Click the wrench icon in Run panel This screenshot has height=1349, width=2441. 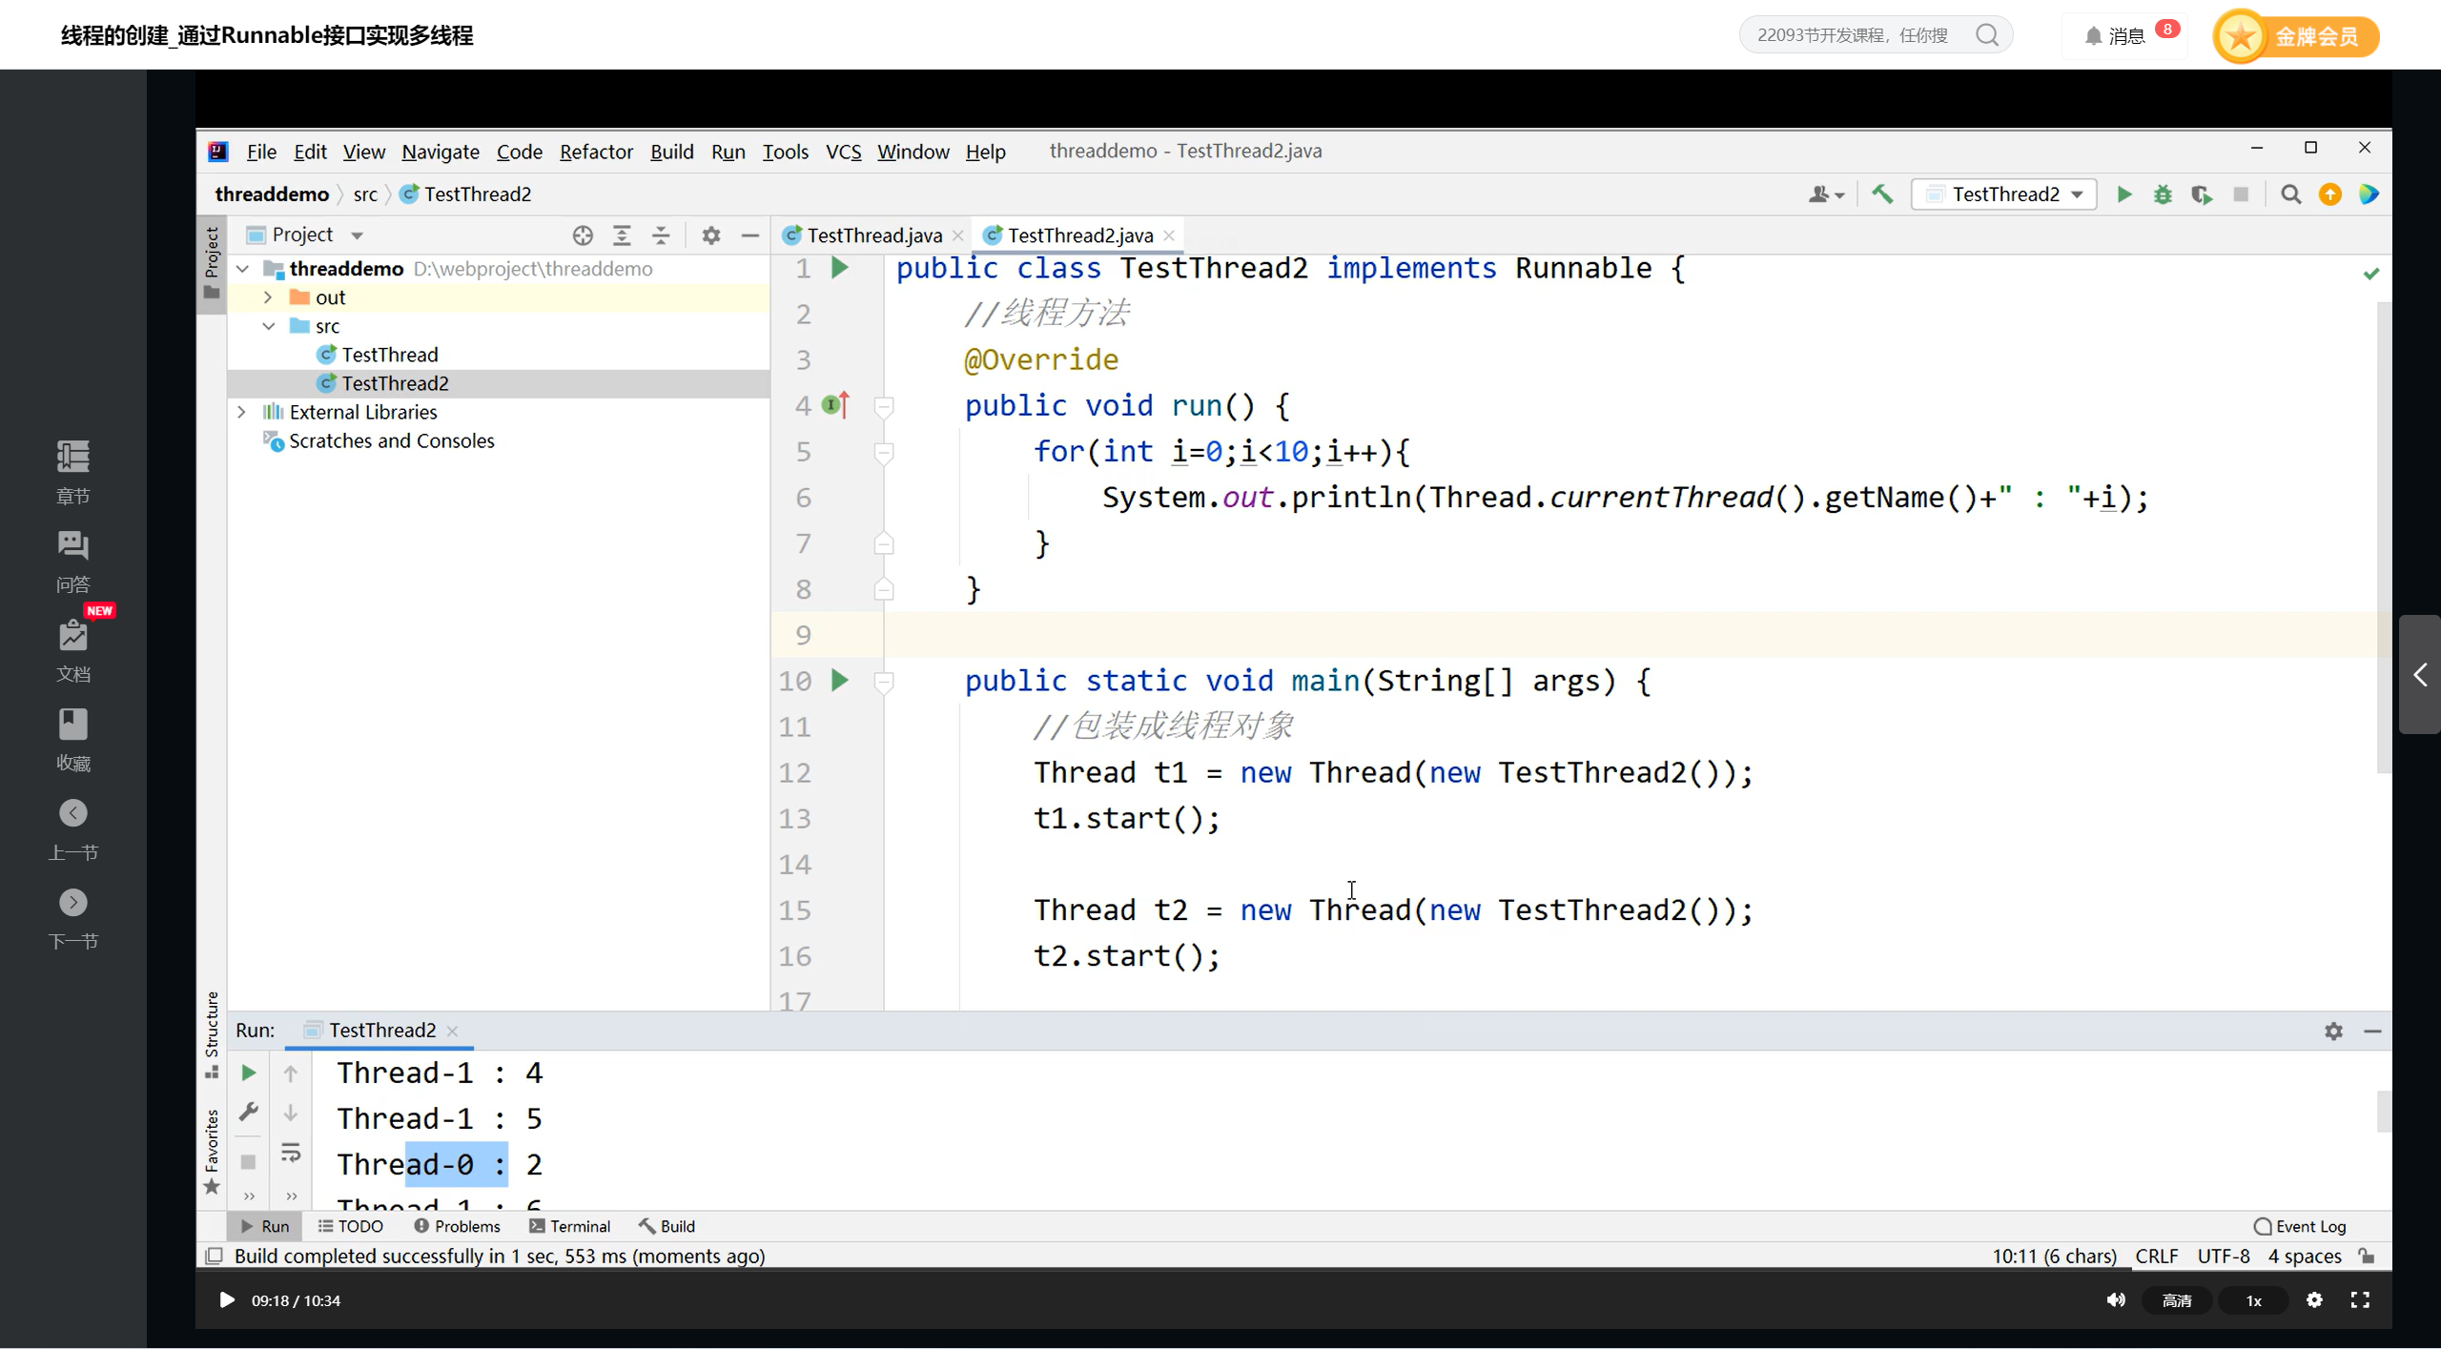click(248, 1113)
